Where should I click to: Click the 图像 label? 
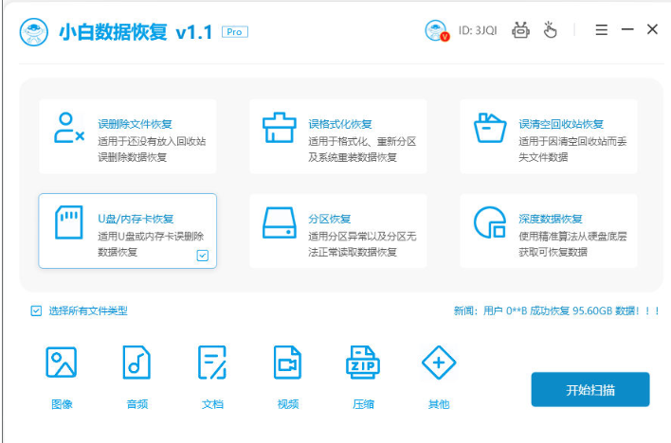62,404
